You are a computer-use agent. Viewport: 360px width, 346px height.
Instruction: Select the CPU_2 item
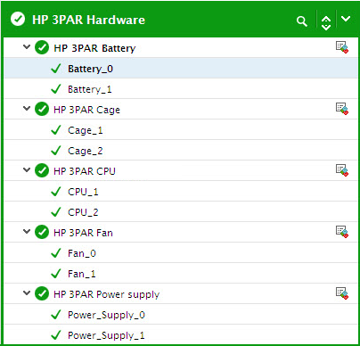[181, 211]
